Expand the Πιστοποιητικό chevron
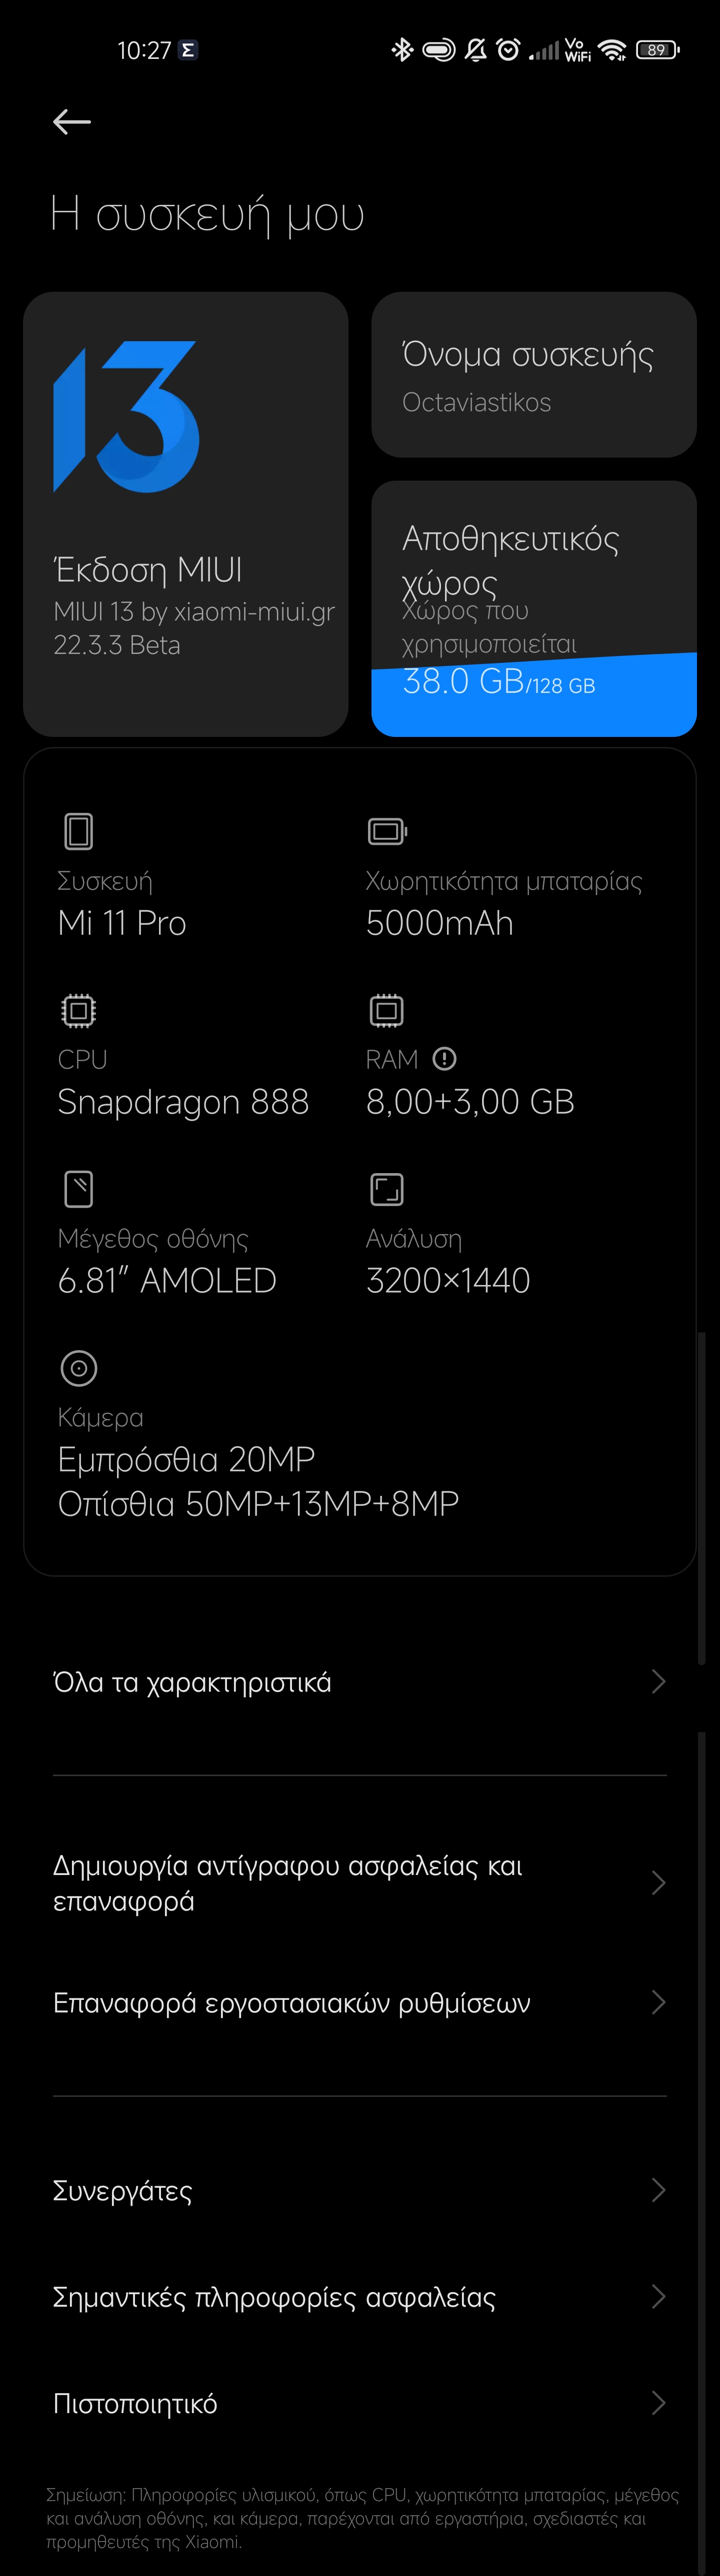Screen dimensions: 720x2576 pos(658,2403)
